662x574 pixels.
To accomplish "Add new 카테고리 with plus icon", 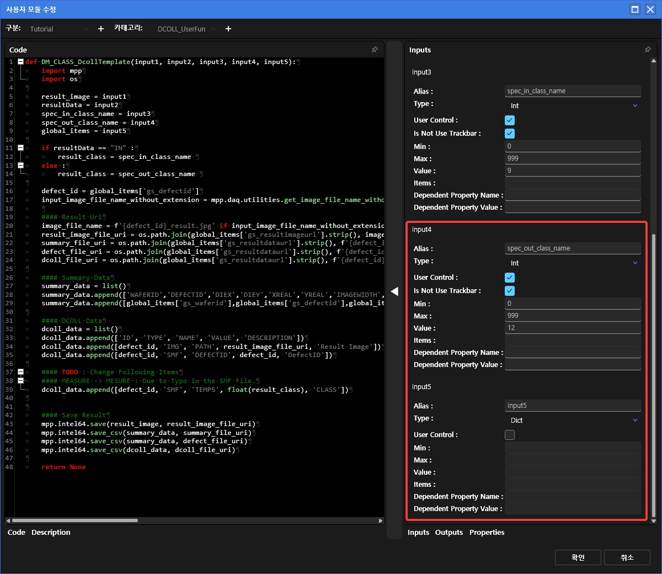I will pyautogui.click(x=228, y=29).
